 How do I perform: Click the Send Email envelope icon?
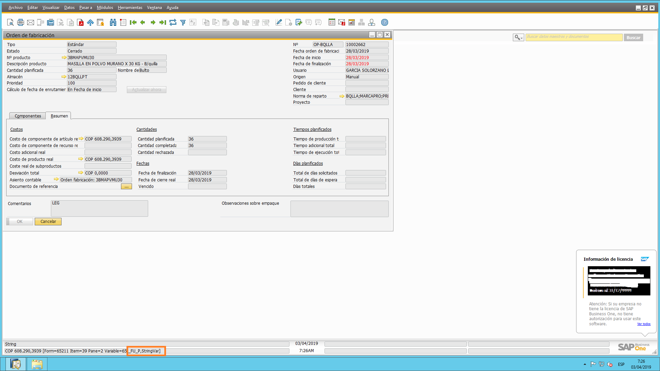click(x=31, y=22)
